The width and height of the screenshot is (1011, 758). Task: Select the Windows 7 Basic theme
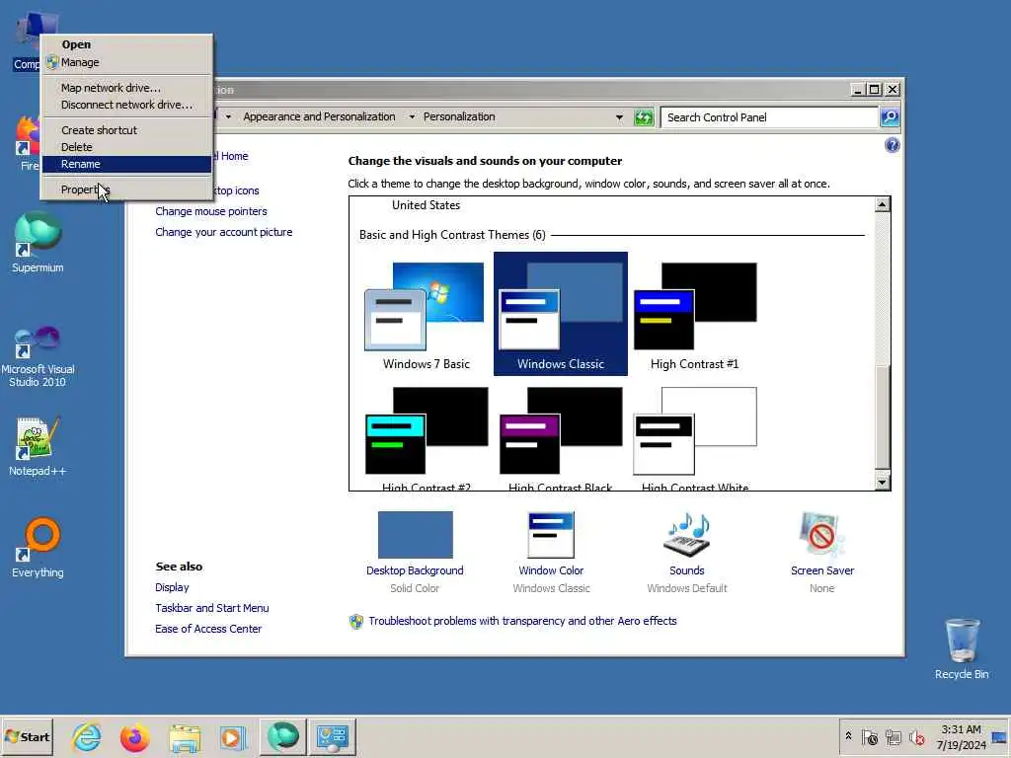pyautogui.click(x=427, y=316)
